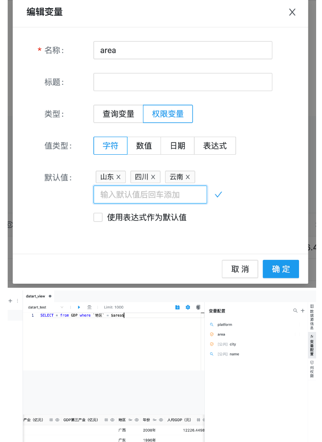Enable 使用表达式作为默认值 checkbox
Screen dimensions: 322x442
tap(98, 217)
